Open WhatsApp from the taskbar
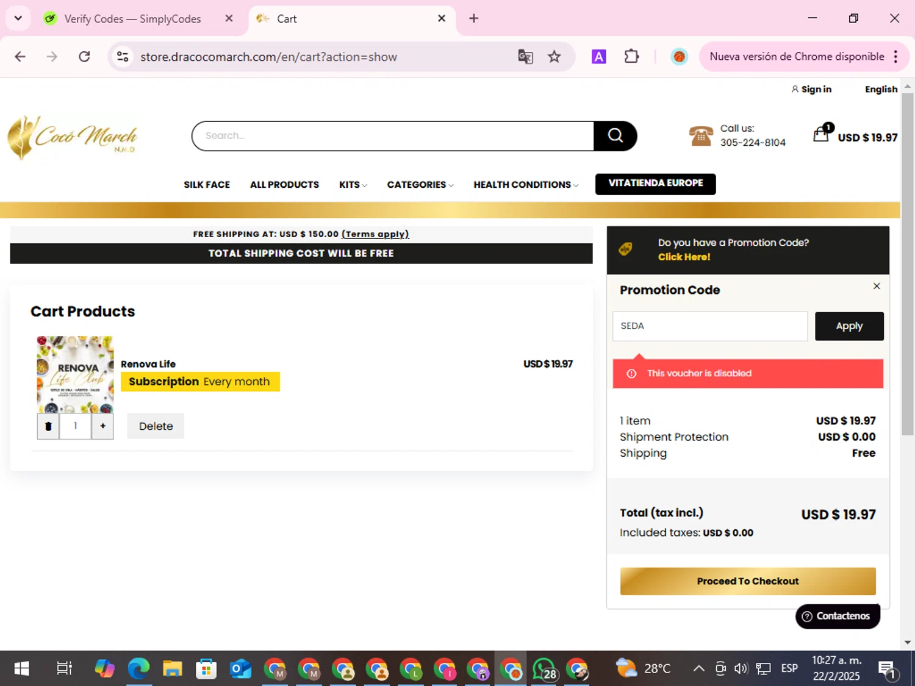This screenshot has height=686, width=915. pyautogui.click(x=544, y=669)
